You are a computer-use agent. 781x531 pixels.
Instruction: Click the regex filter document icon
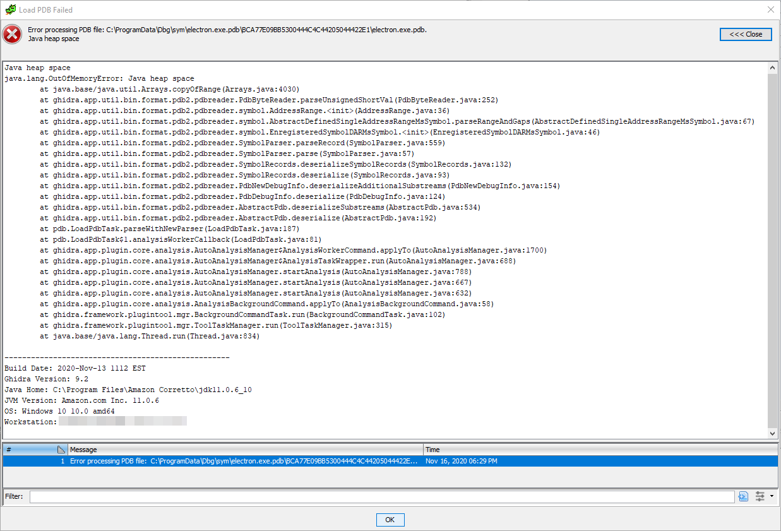pyautogui.click(x=743, y=496)
